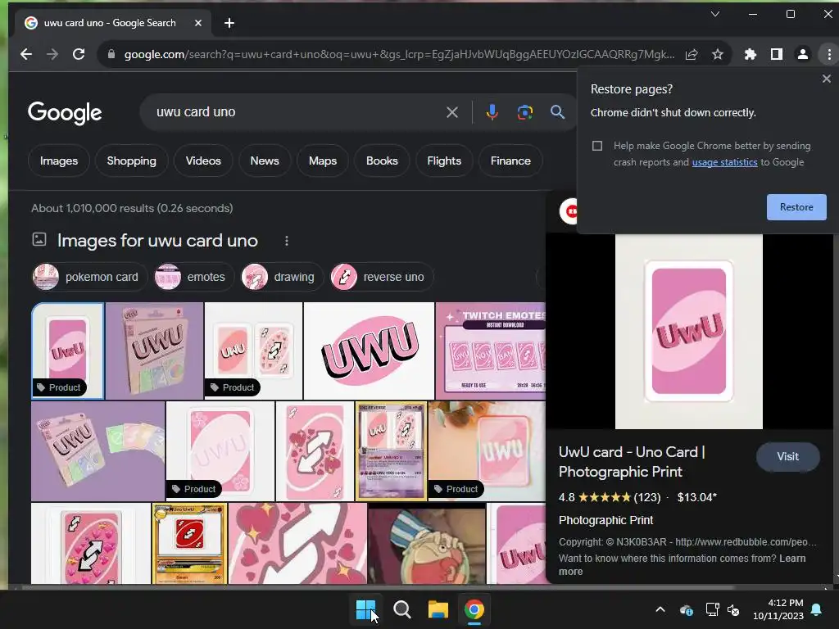
Task: Close the uwu card uno tab
Action: (198, 23)
